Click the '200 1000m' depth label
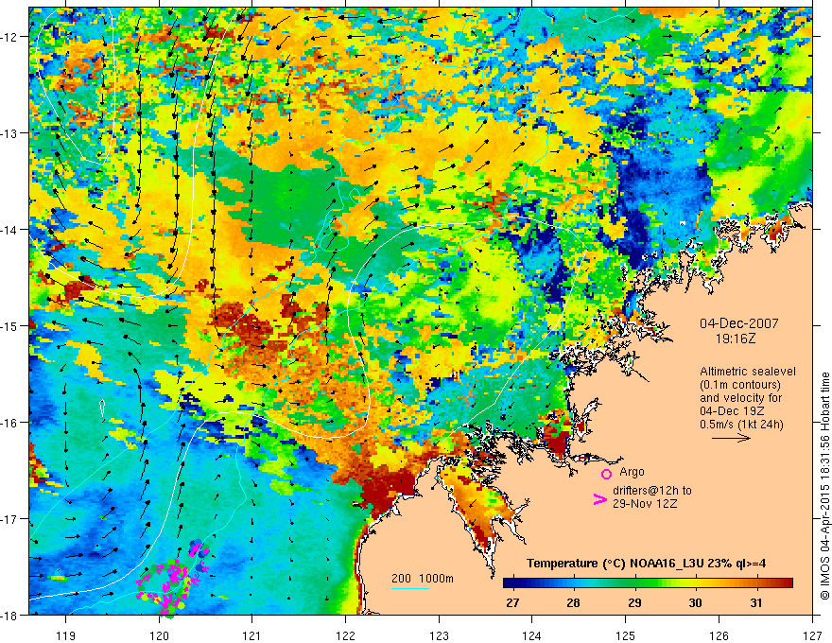This screenshot has width=832, height=643. tap(423, 579)
